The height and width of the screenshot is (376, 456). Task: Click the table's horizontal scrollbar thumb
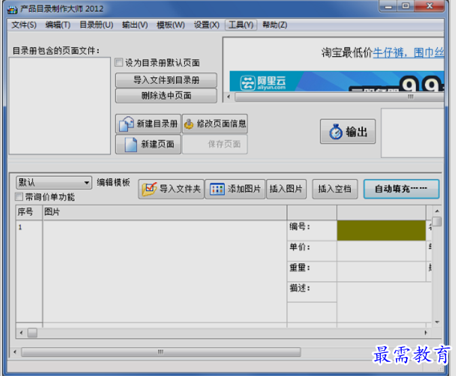[33, 333]
